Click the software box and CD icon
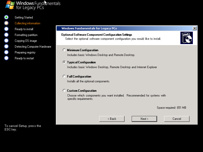 pyautogui.click(x=187, y=38)
